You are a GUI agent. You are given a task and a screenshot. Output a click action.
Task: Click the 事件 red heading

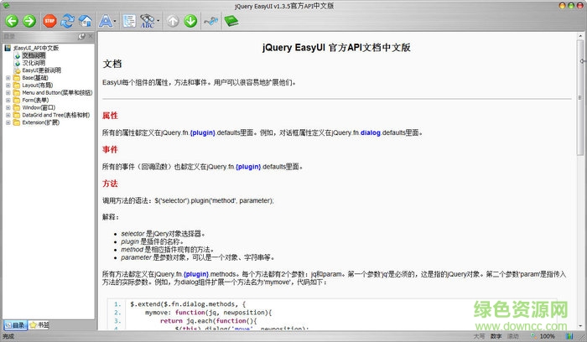(110, 150)
